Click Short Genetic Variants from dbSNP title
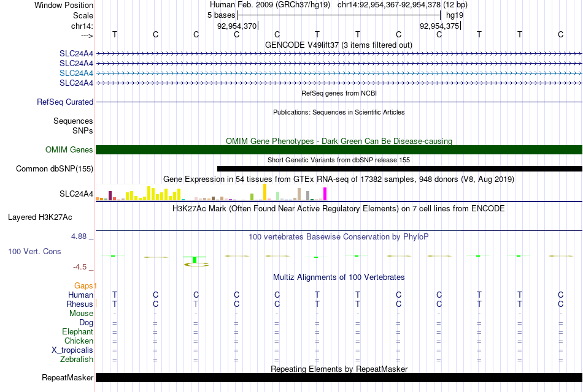This screenshot has width=583, height=392. pyautogui.click(x=339, y=160)
